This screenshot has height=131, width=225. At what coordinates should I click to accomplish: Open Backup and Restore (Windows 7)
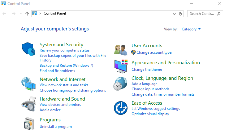pos(66,65)
